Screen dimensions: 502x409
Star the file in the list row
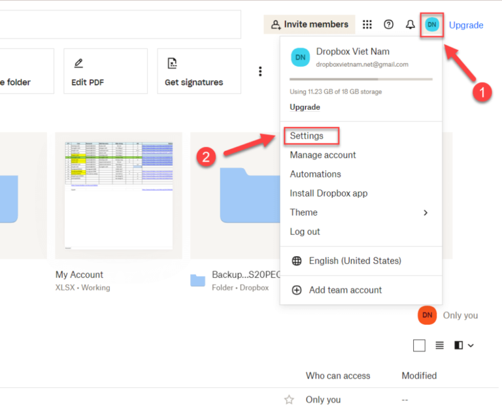(289, 399)
